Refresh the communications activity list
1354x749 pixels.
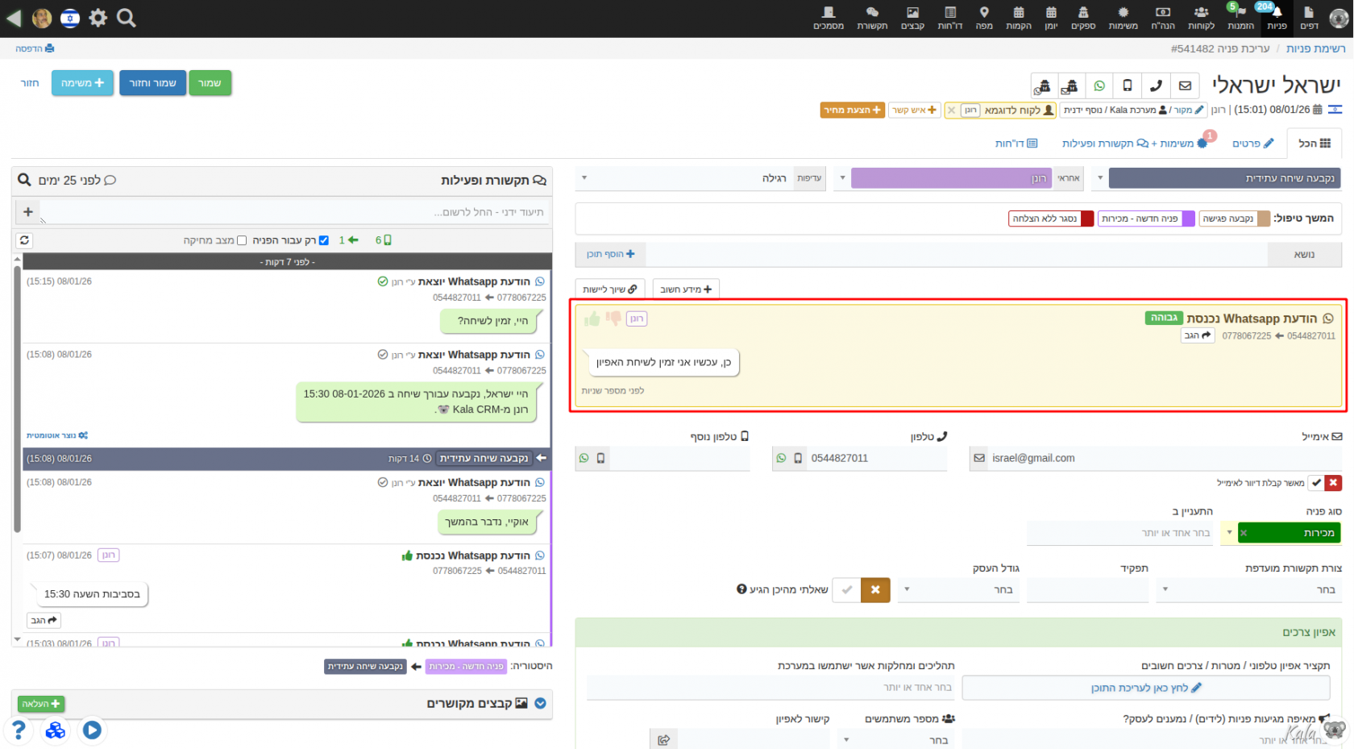(25, 240)
